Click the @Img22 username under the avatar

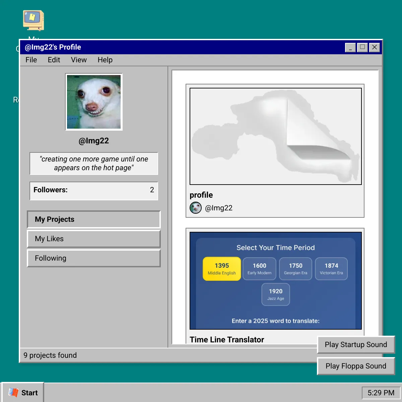coord(94,141)
